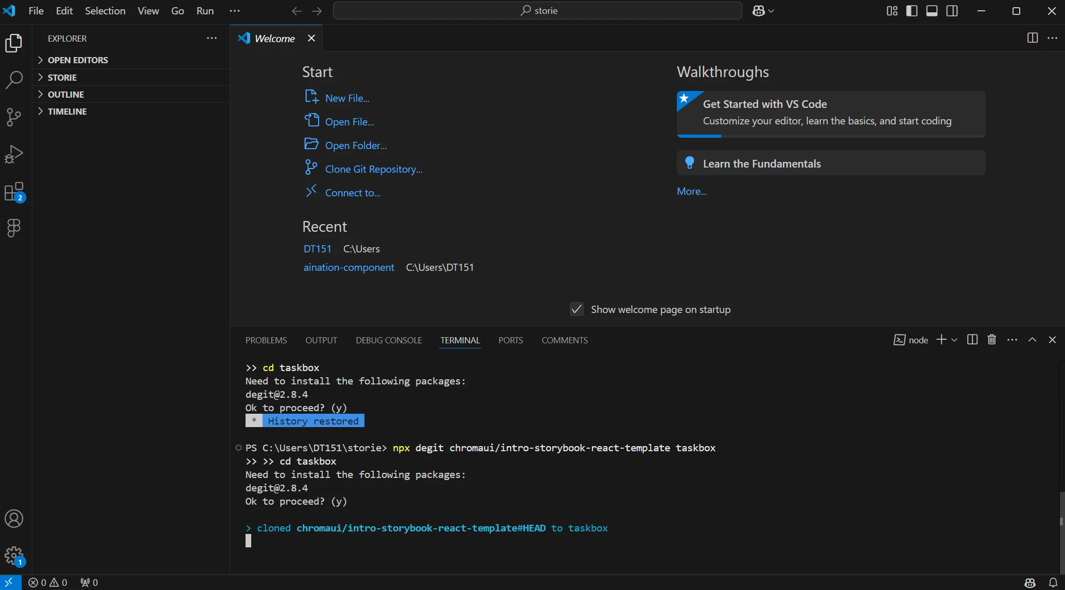Viewport: 1065px width, 590px height.
Task: Open Copilot status icon in status bar
Action: [x=1030, y=582]
